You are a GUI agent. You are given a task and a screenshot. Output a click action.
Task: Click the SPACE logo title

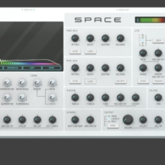coord(98,20)
